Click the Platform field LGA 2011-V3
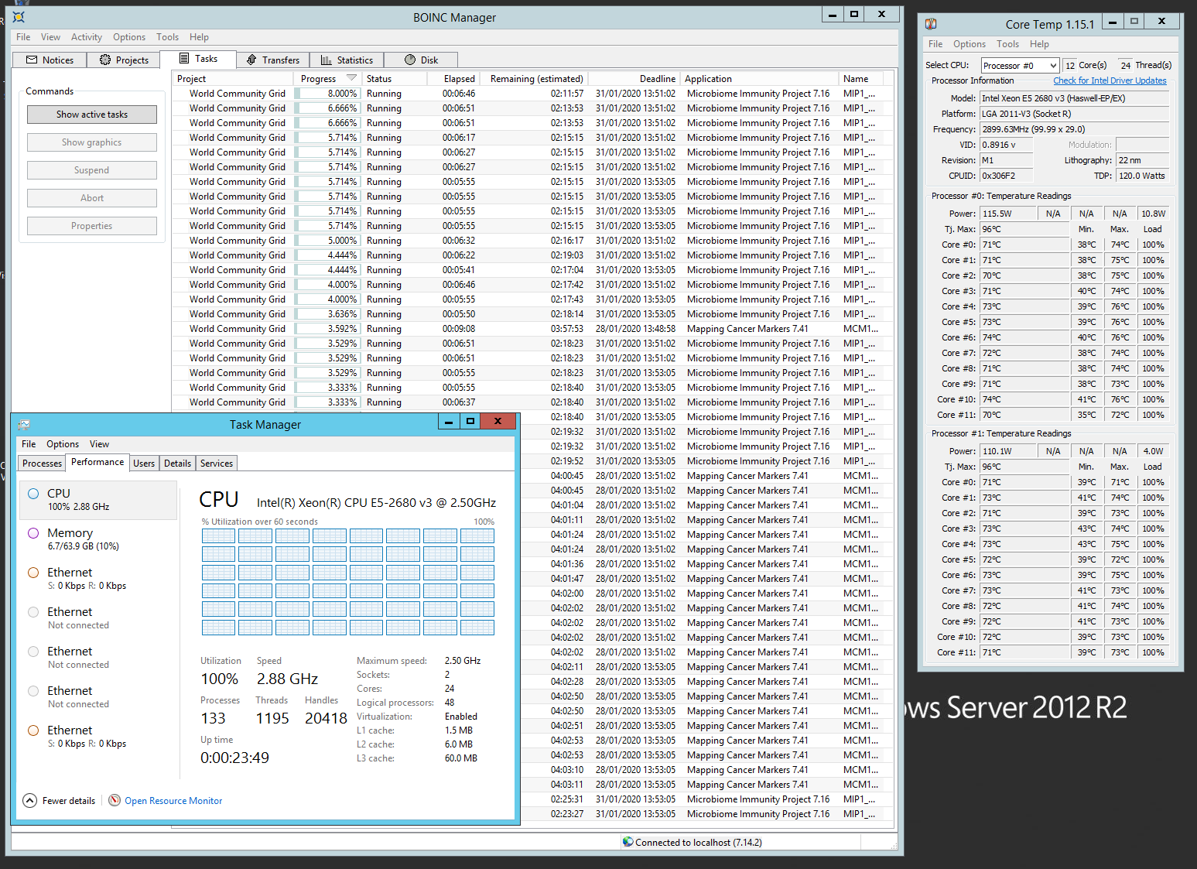 (1074, 114)
